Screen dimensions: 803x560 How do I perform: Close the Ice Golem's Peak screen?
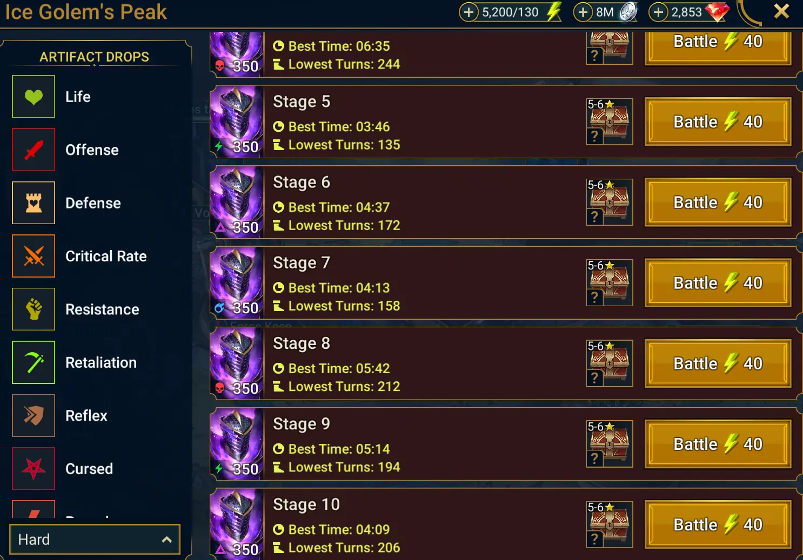point(781,11)
